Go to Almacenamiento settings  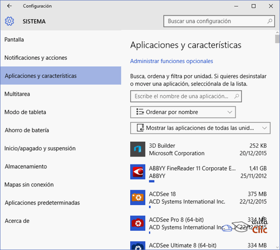pos(26,166)
